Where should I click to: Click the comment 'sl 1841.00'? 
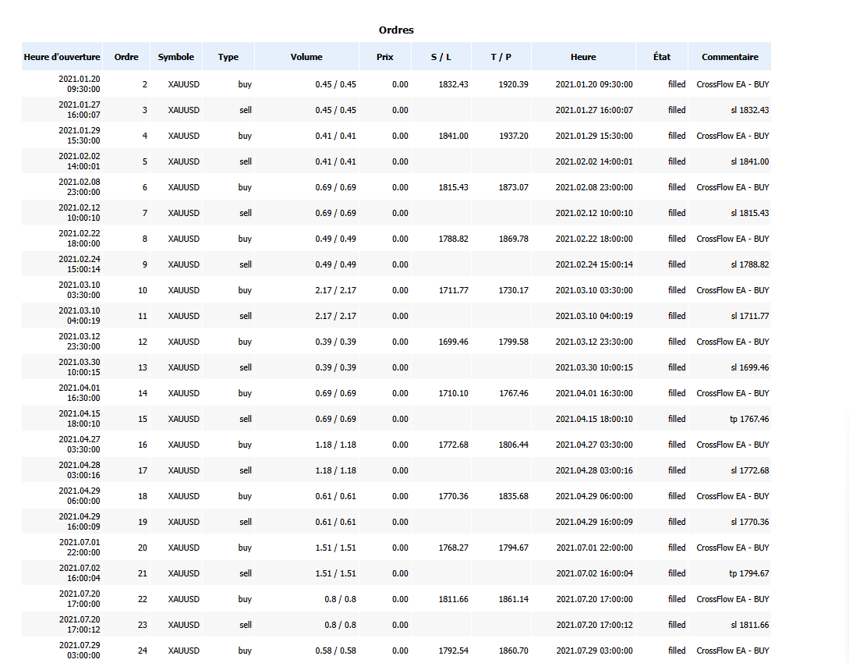750,161
